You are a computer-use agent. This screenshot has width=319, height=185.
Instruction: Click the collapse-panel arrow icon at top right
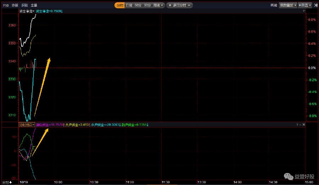point(315,5)
